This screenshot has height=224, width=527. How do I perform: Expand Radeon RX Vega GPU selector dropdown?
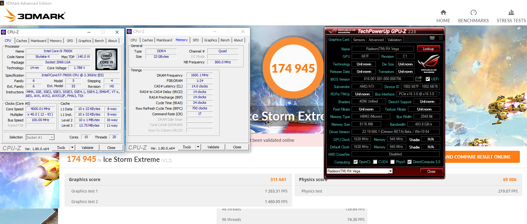pos(390,171)
